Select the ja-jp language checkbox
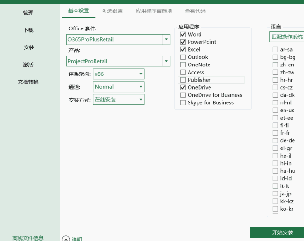 (275, 194)
